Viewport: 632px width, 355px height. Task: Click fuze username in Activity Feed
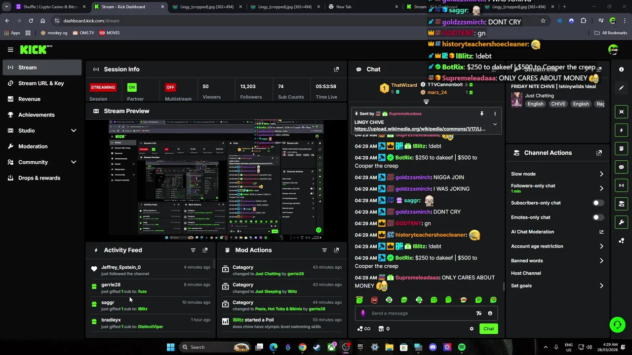tap(142, 292)
